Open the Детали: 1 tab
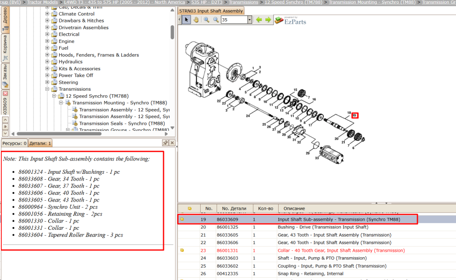 pyautogui.click(x=40, y=143)
